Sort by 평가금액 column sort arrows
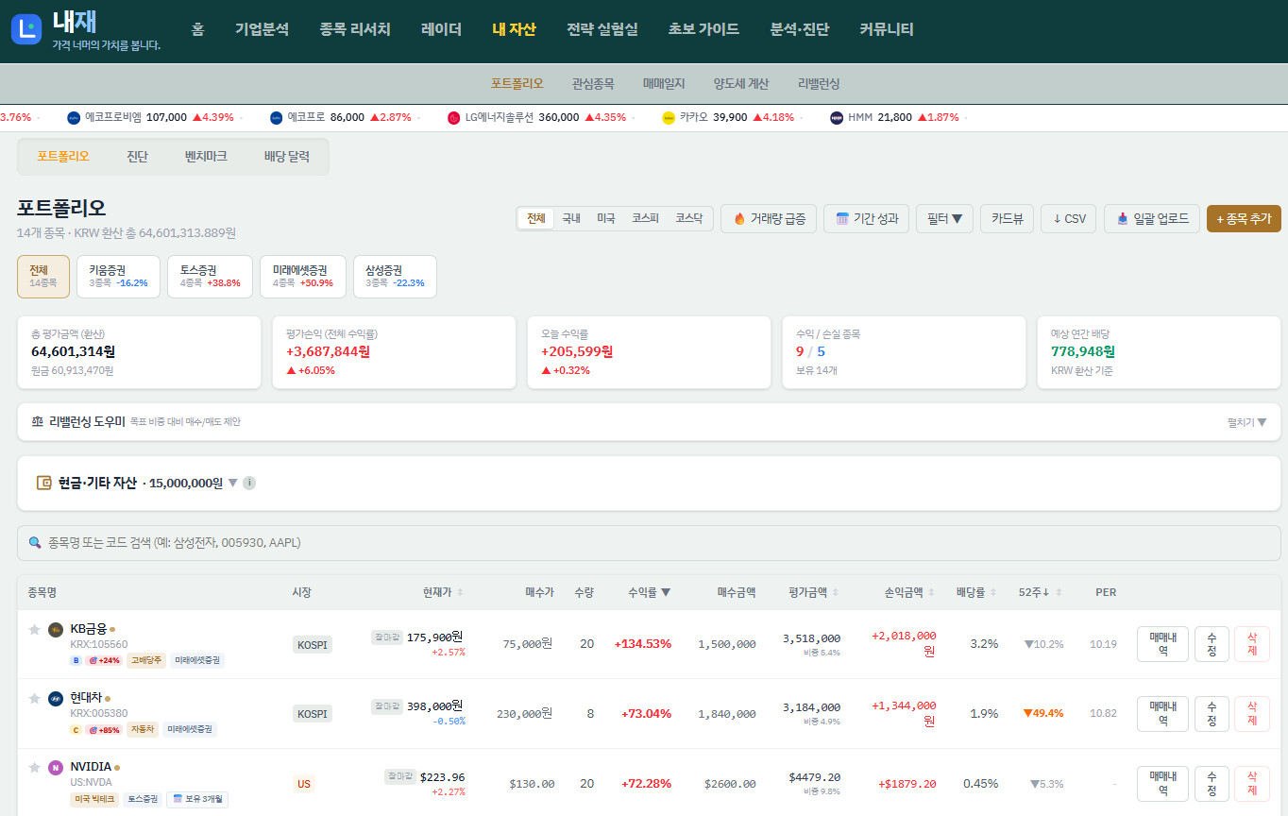This screenshot has height=816, width=1288. pos(835,592)
